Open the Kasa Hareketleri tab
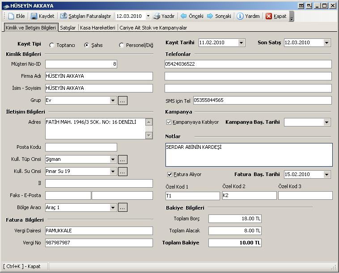 (x=97, y=28)
